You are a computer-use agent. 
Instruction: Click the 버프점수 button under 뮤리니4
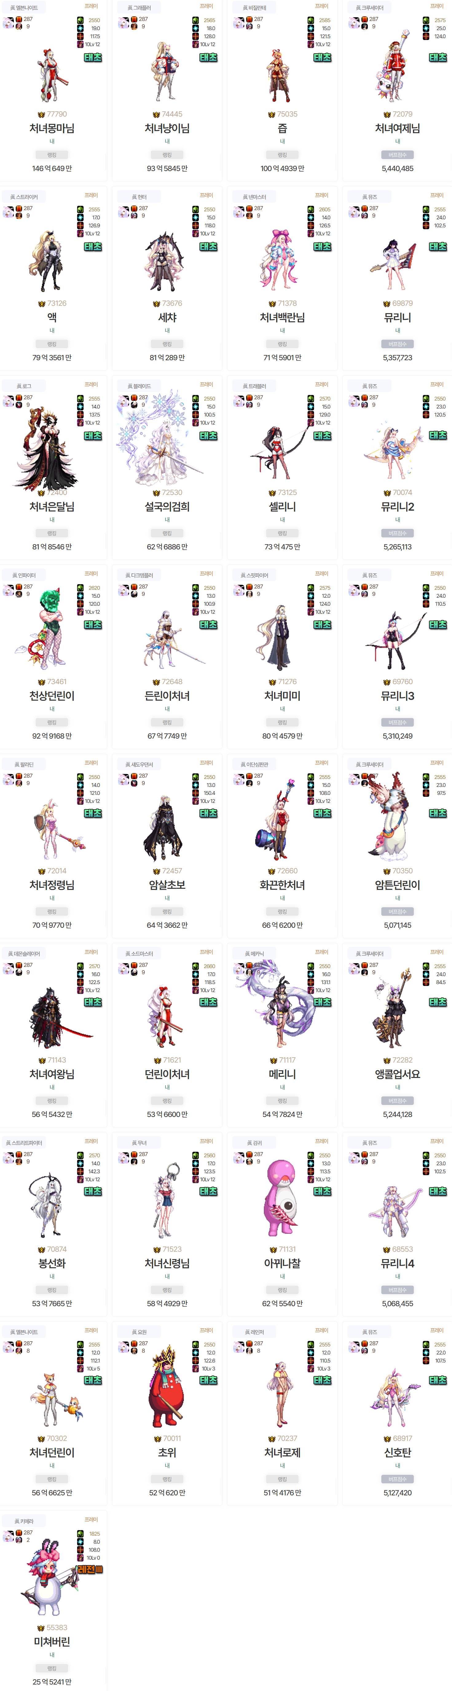[398, 1290]
